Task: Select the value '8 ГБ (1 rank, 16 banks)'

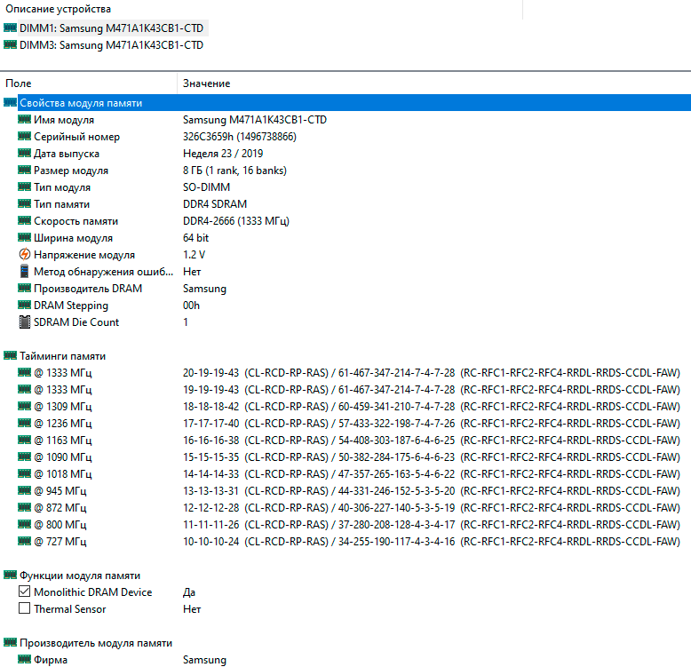Action: [x=234, y=171]
